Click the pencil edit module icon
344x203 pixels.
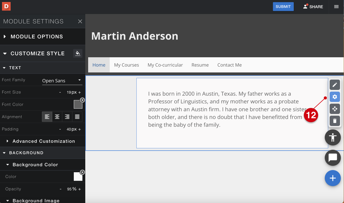tap(335, 85)
